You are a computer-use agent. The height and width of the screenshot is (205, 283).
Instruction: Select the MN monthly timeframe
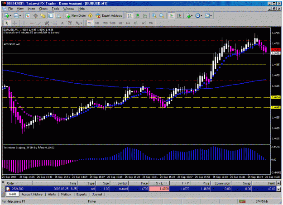tap(151, 23)
